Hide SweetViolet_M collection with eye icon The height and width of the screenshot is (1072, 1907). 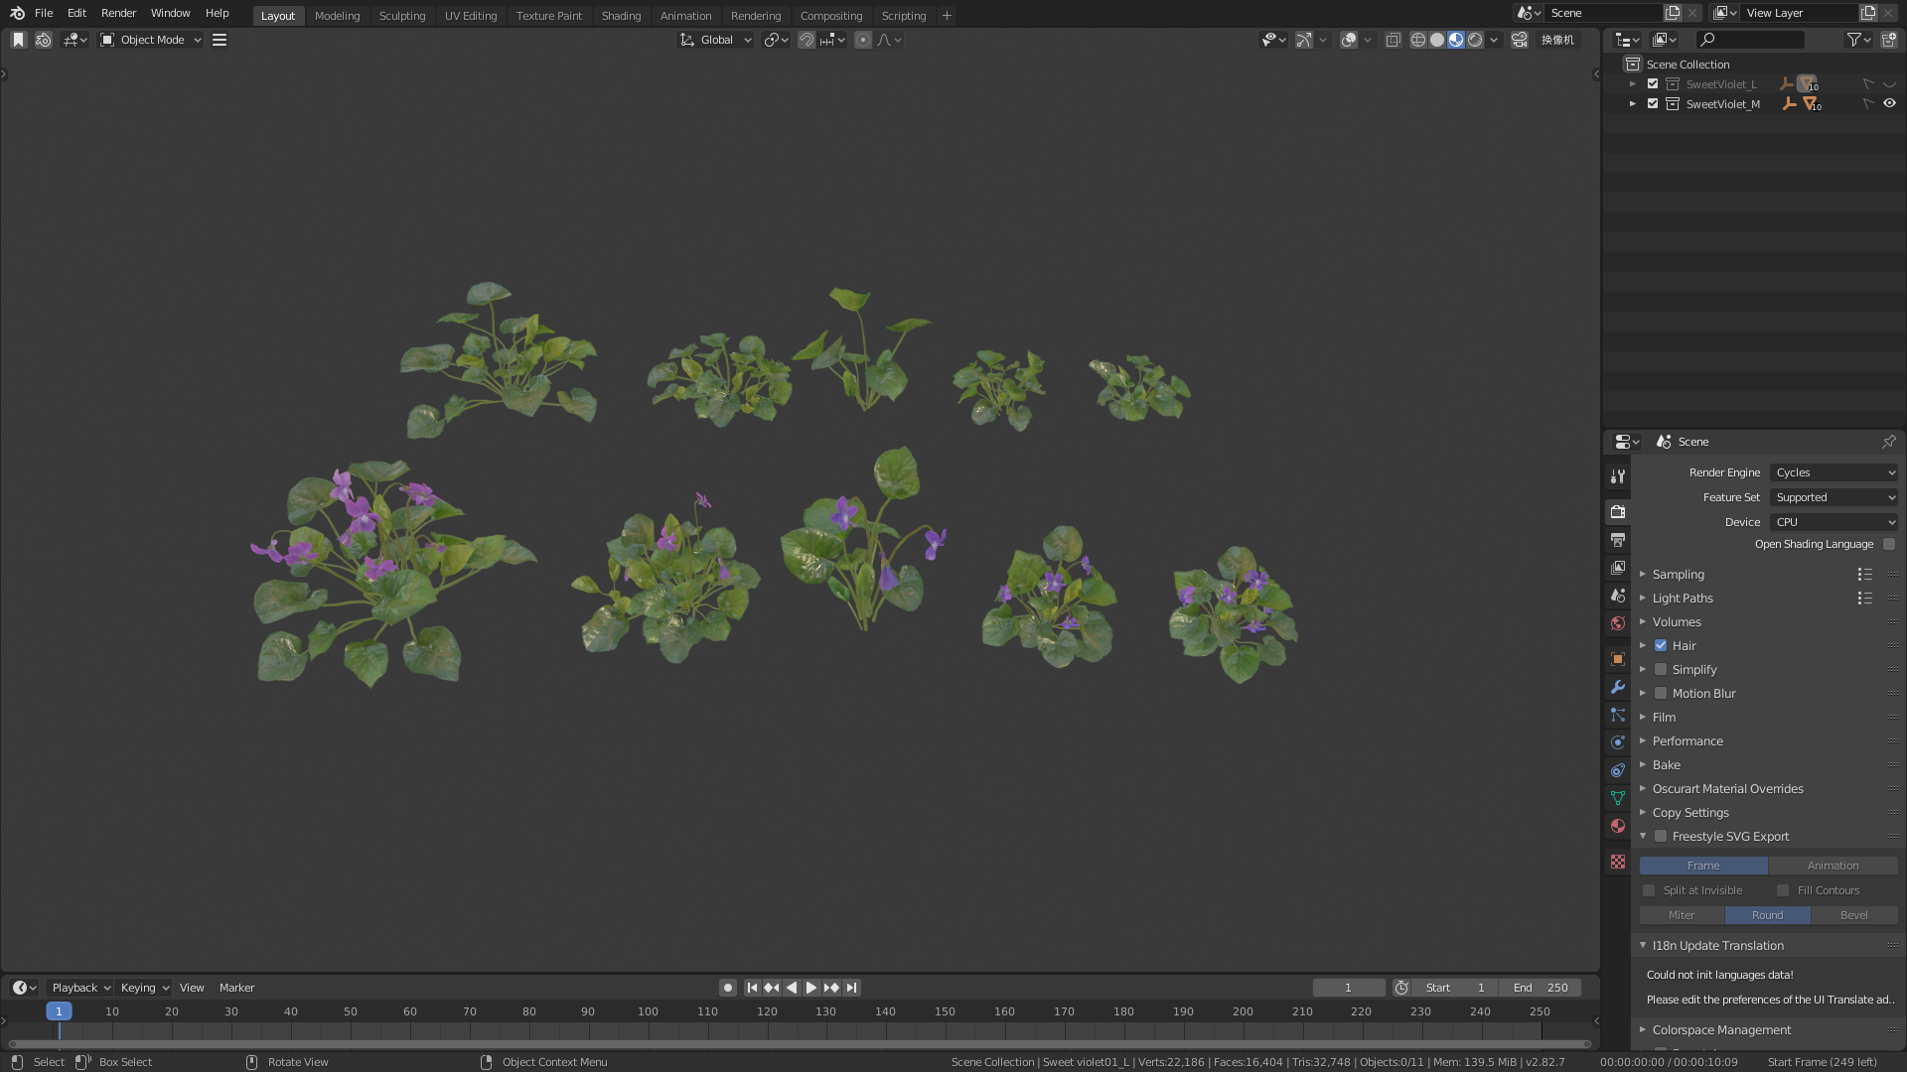(1889, 103)
